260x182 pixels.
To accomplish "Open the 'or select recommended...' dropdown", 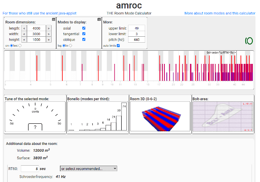I will click(x=88, y=168).
